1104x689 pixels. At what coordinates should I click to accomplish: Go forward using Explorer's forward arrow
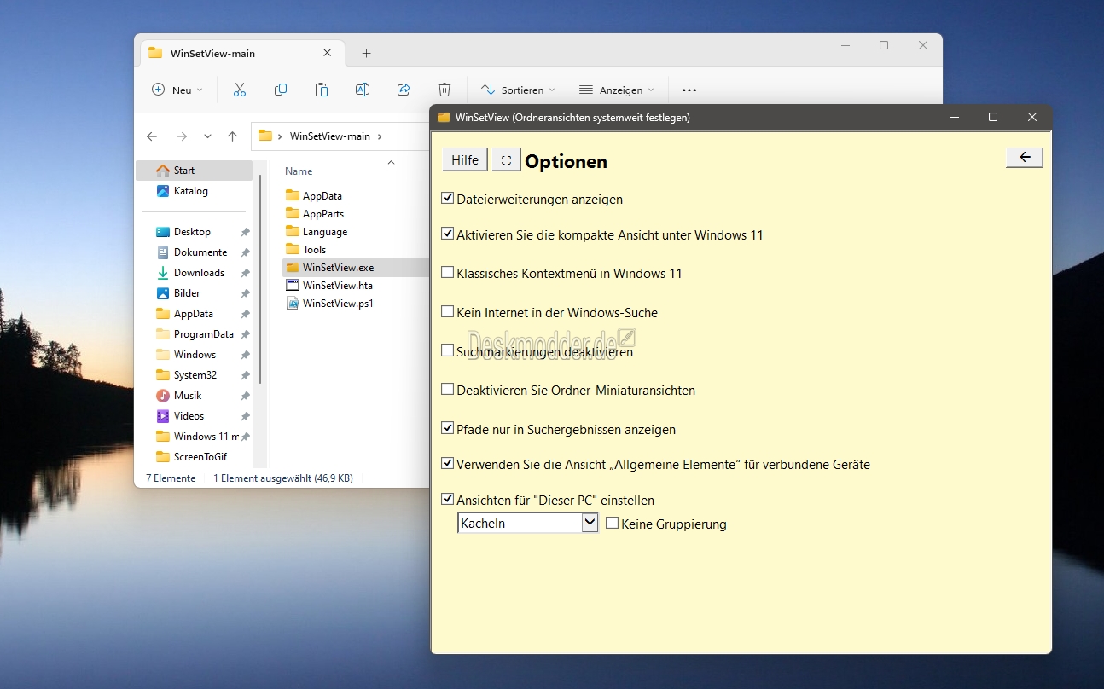(x=181, y=136)
